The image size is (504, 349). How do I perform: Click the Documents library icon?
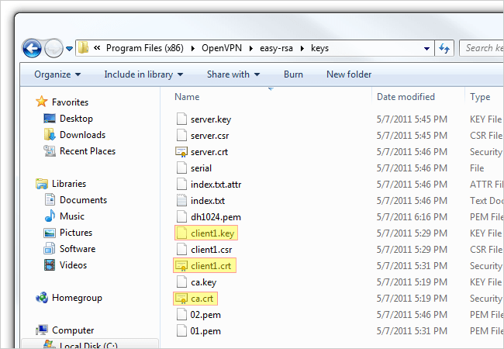point(50,199)
